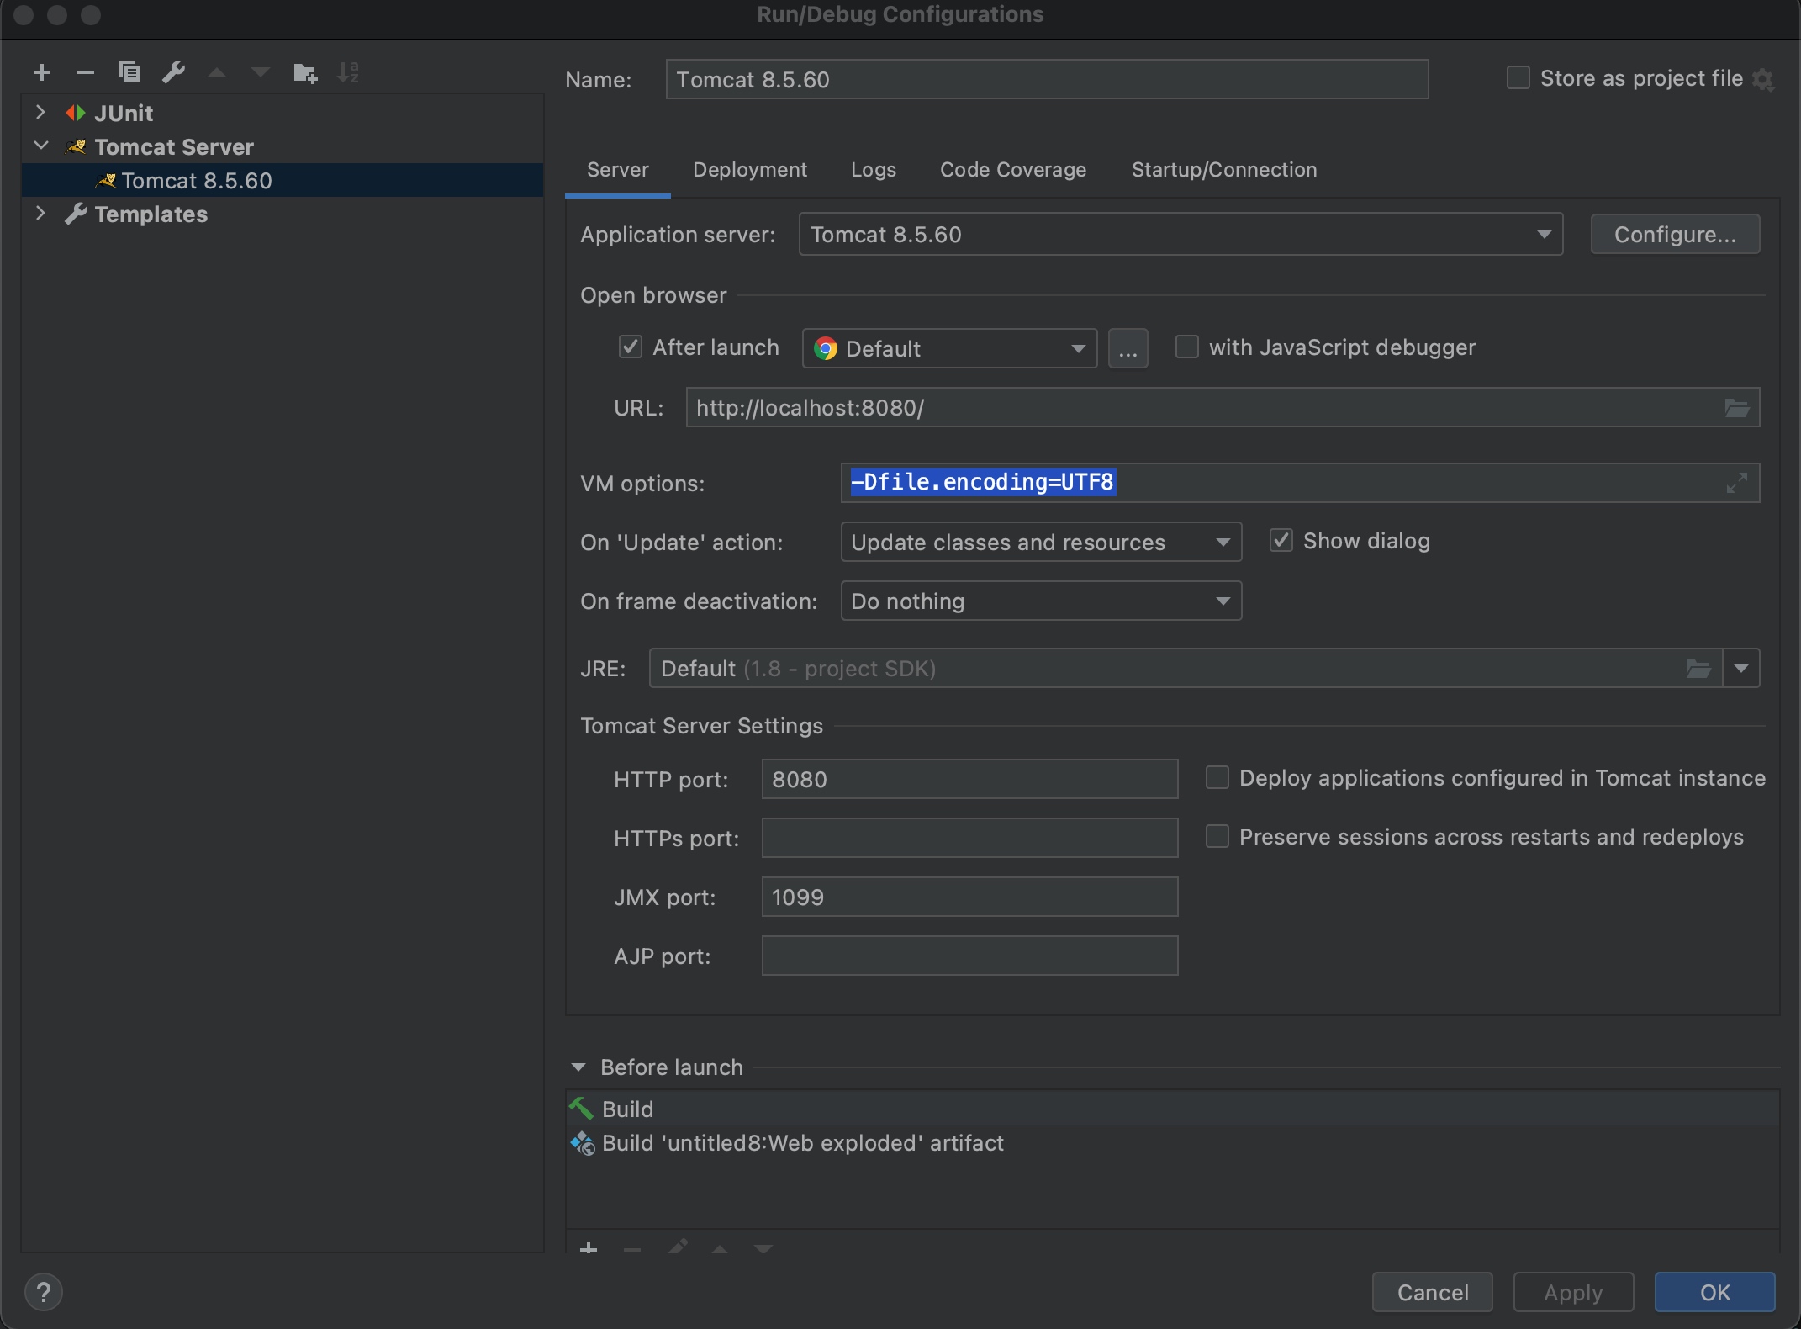Open the Startup/Connection tab

1223,170
